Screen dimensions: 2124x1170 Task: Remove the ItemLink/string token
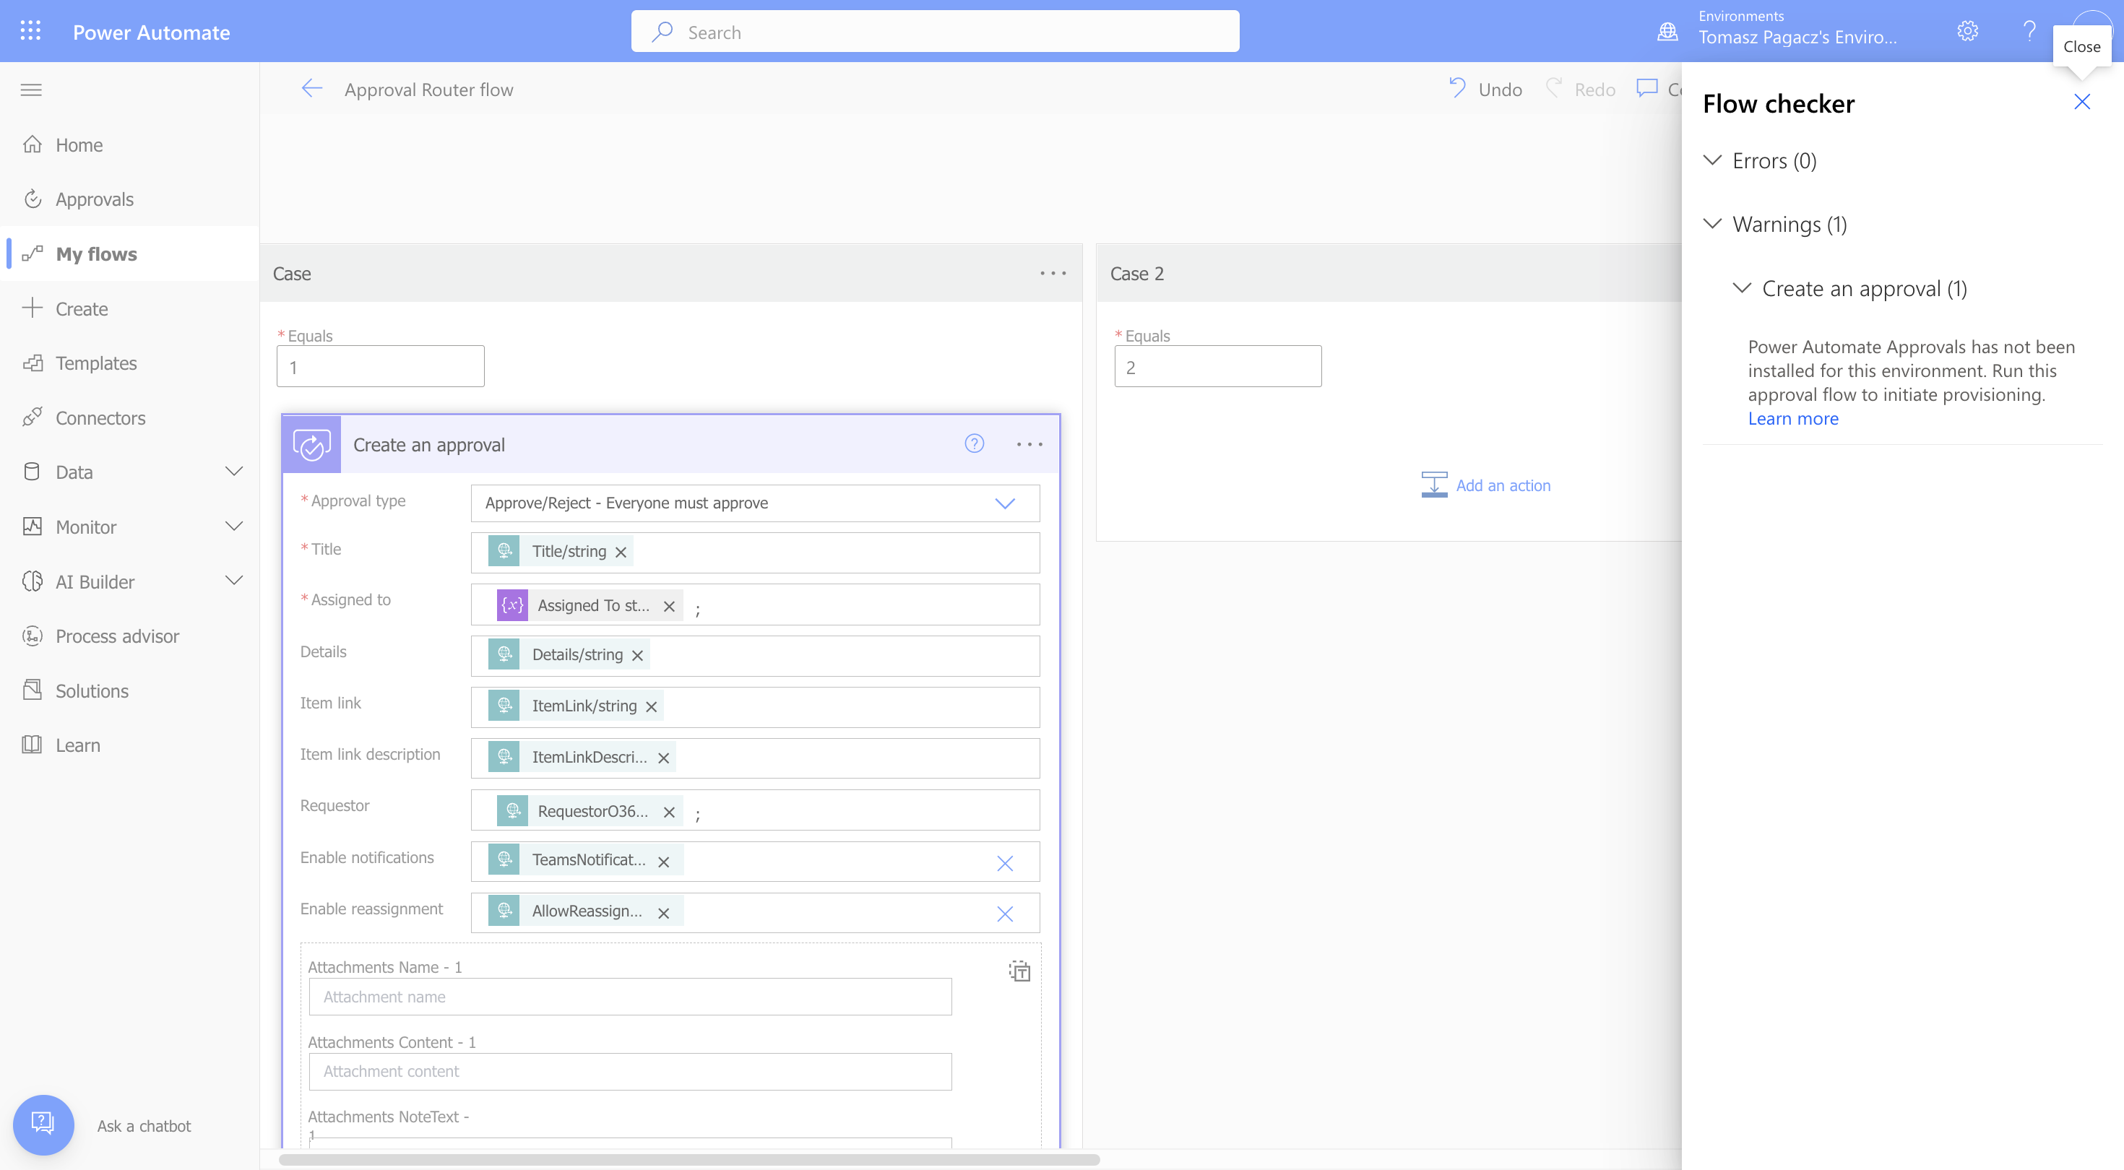(652, 706)
